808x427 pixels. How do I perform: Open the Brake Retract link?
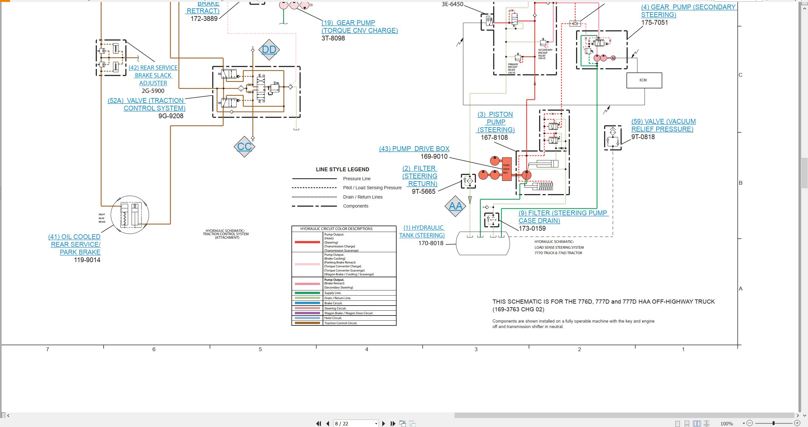pyautogui.click(x=203, y=7)
